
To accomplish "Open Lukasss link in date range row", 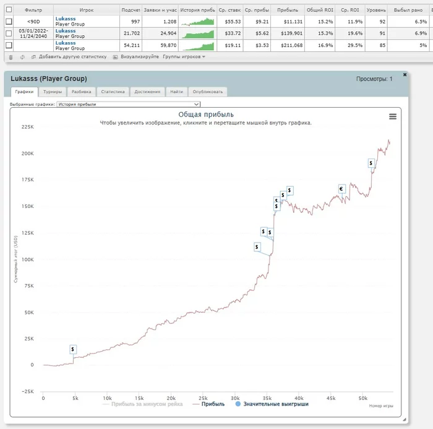I will (x=66, y=31).
